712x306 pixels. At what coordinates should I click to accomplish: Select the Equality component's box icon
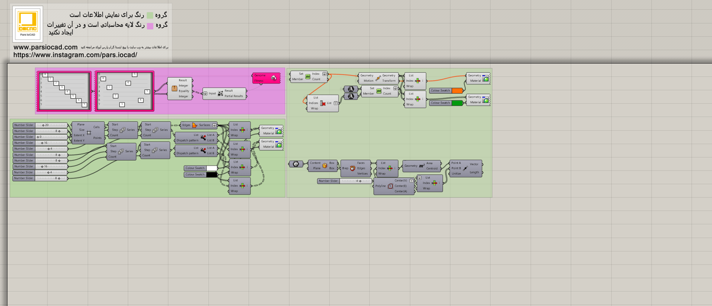[x=174, y=88]
